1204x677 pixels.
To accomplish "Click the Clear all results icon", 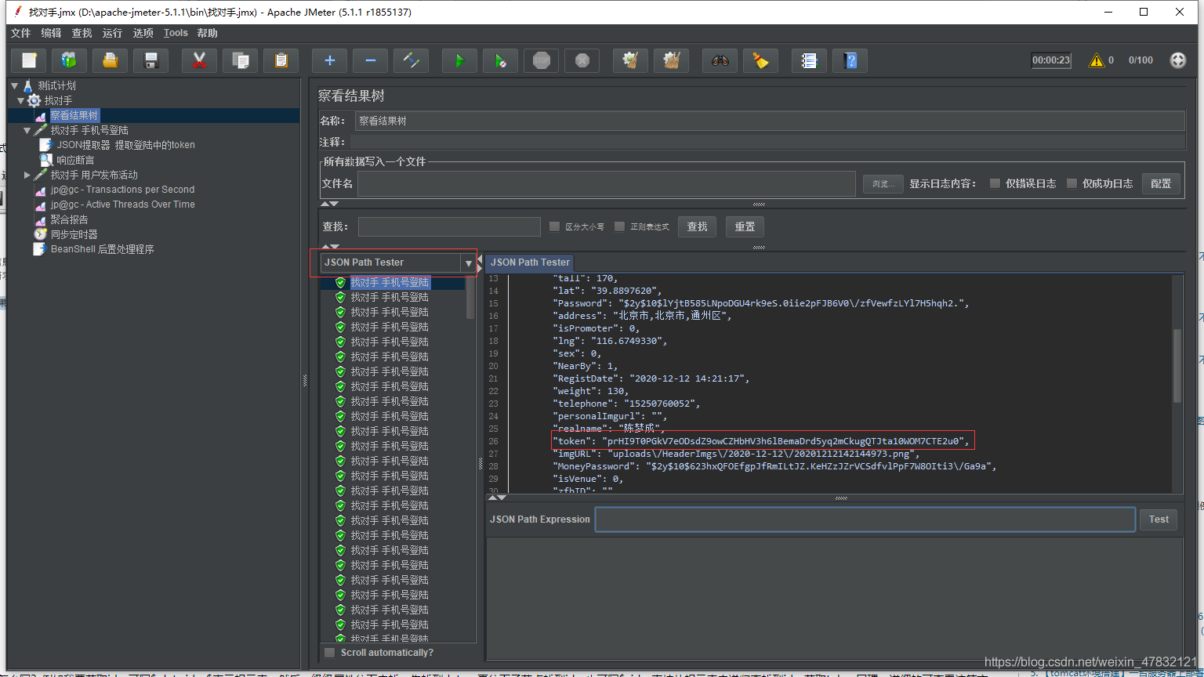I will 671,60.
